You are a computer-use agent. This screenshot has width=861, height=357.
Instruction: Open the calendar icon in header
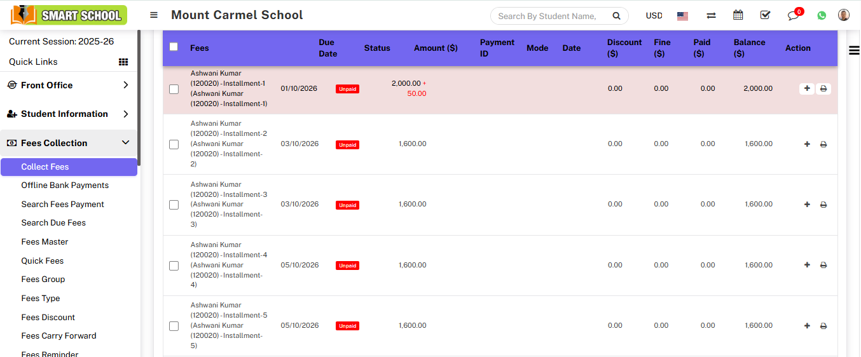pyautogui.click(x=738, y=15)
